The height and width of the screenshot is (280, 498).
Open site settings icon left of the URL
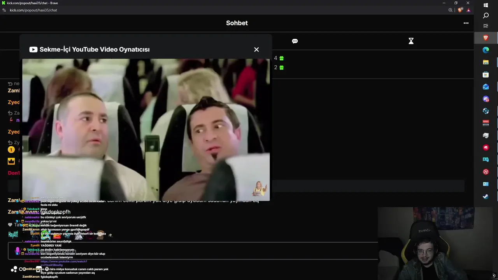pyautogui.click(x=4, y=10)
